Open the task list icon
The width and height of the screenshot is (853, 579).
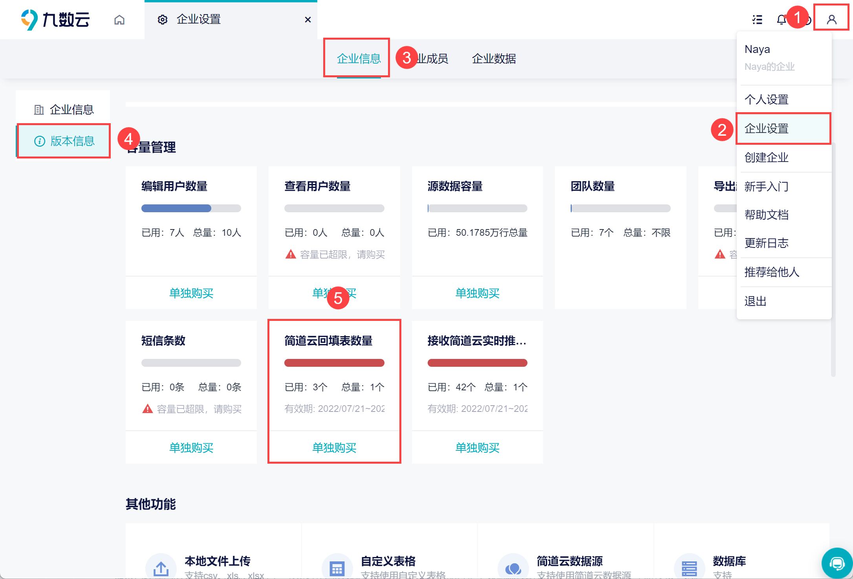pos(757,19)
